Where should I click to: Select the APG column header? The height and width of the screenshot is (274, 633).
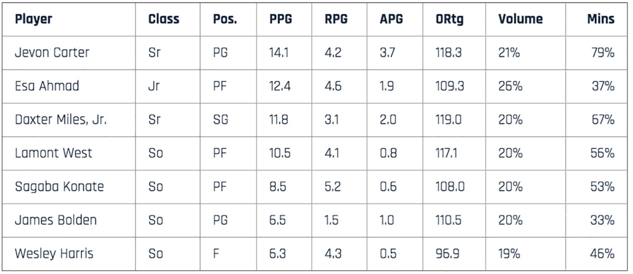[x=391, y=20]
